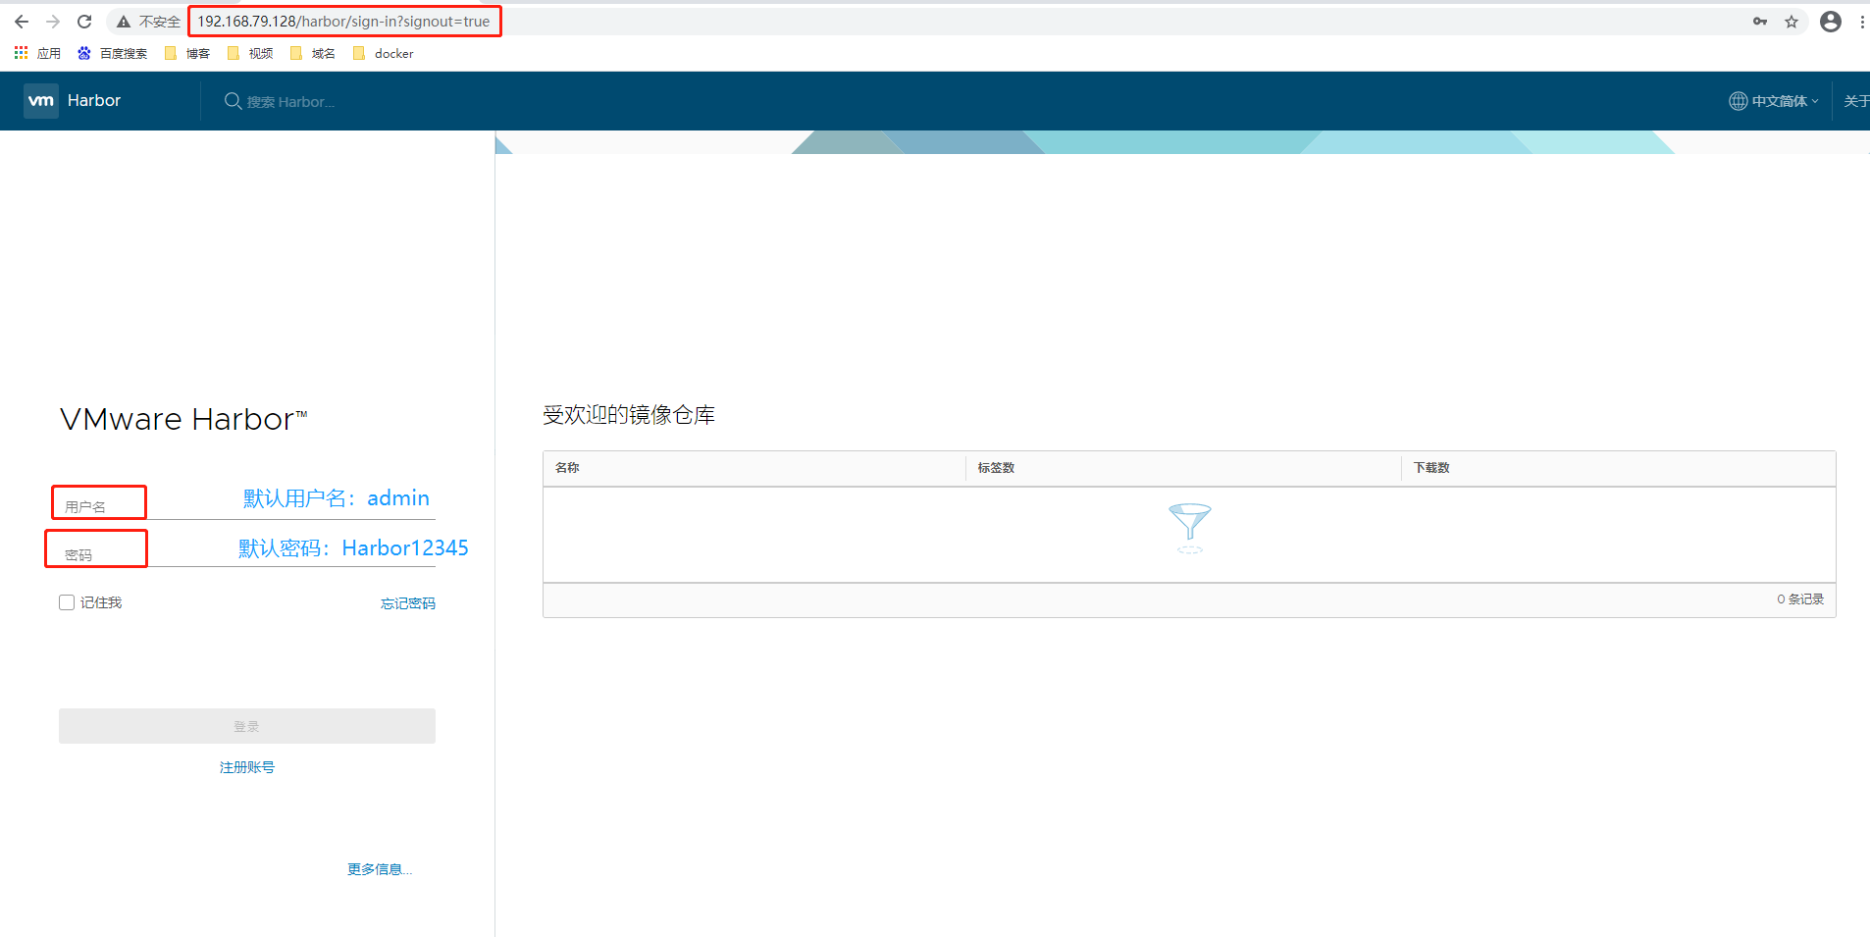Click the 登录 login button
The height and width of the screenshot is (937, 1870).
pyautogui.click(x=247, y=726)
